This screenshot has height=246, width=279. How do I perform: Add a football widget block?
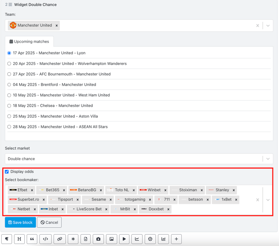150,239
